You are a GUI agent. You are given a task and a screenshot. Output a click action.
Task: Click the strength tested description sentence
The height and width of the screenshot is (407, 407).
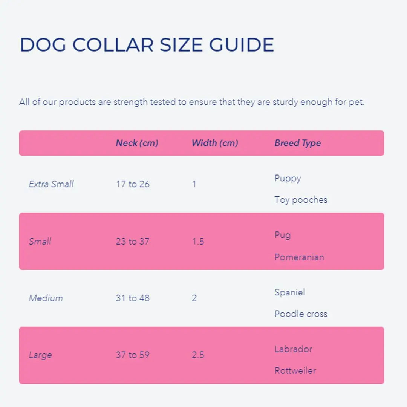pyautogui.click(x=192, y=102)
